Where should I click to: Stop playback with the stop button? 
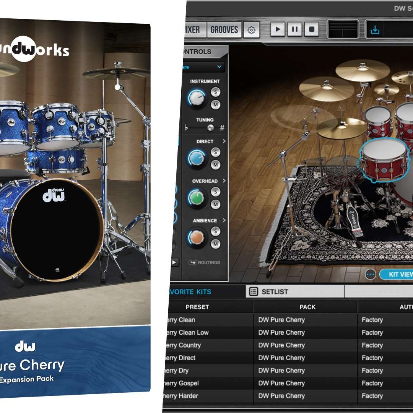click(x=312, y=29)
